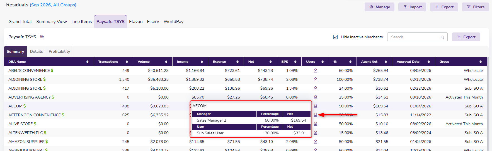This screenshot has height=151, width=492.
Task: Select the Profitability sub-tab
Action: (59, 51)
